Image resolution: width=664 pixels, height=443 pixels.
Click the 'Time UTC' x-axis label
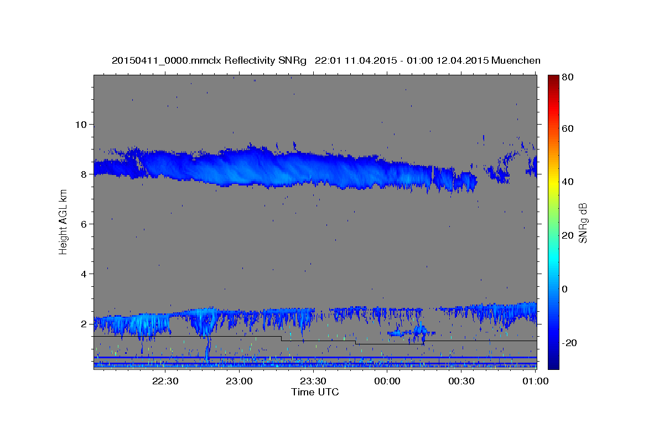click(315, 392)
